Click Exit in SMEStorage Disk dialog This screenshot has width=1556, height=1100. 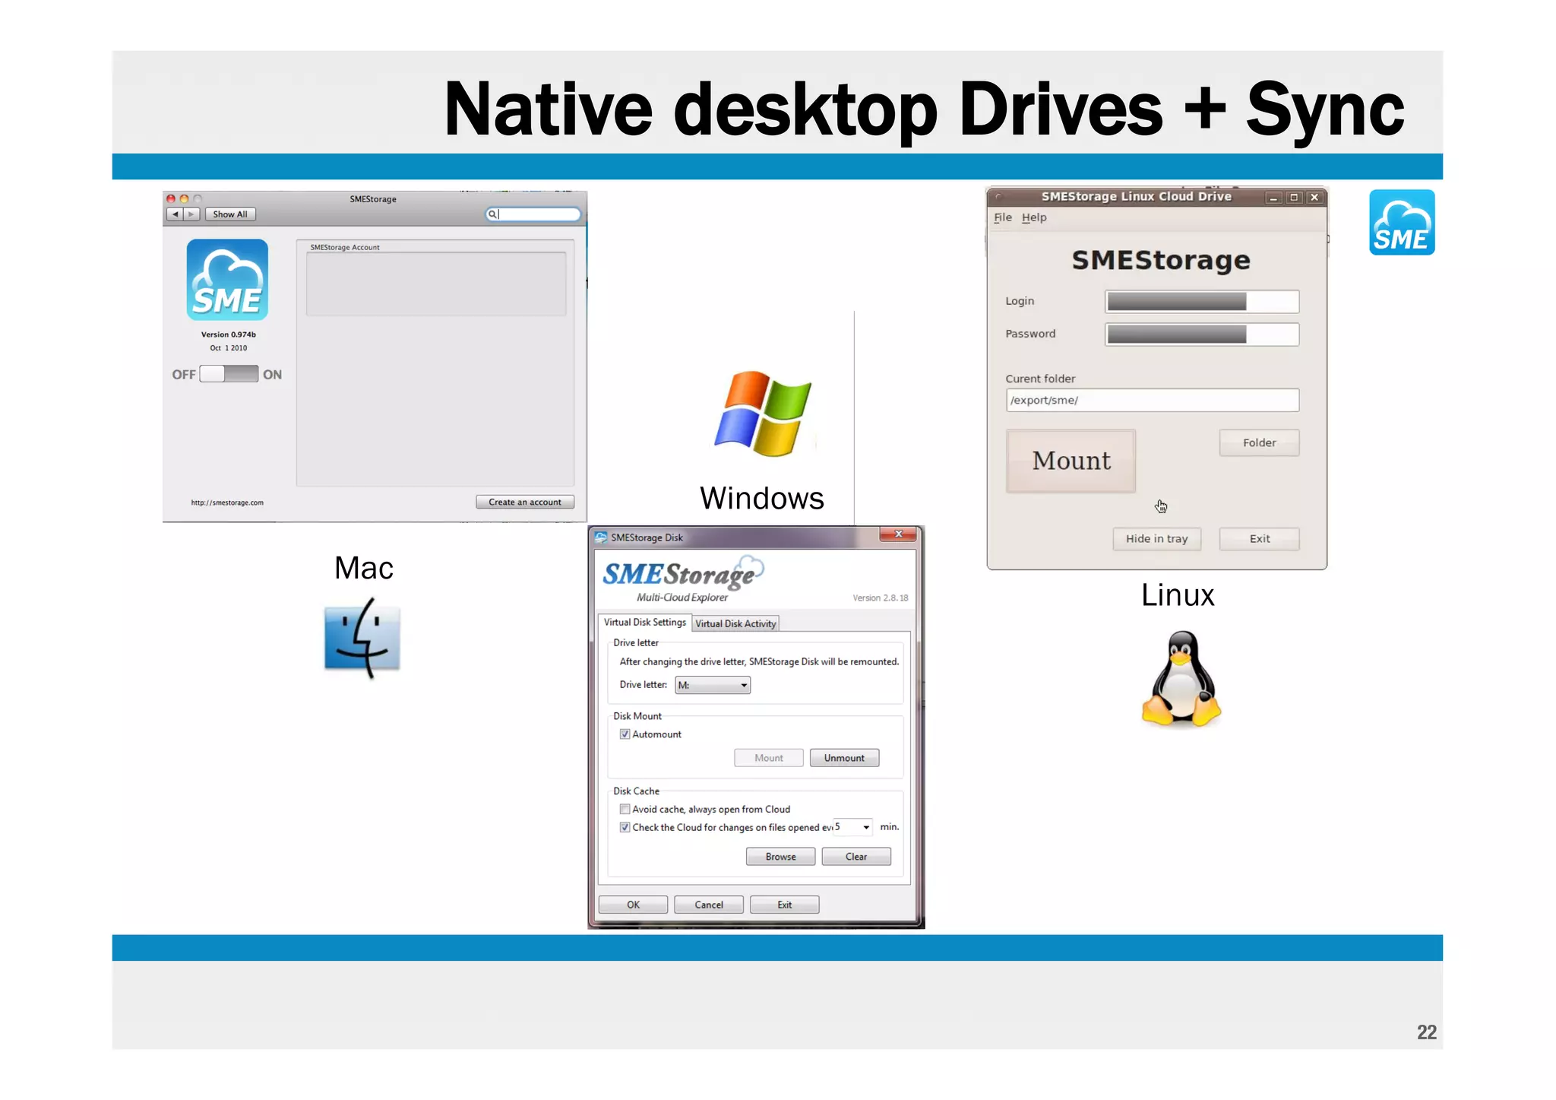pos(784,905)
